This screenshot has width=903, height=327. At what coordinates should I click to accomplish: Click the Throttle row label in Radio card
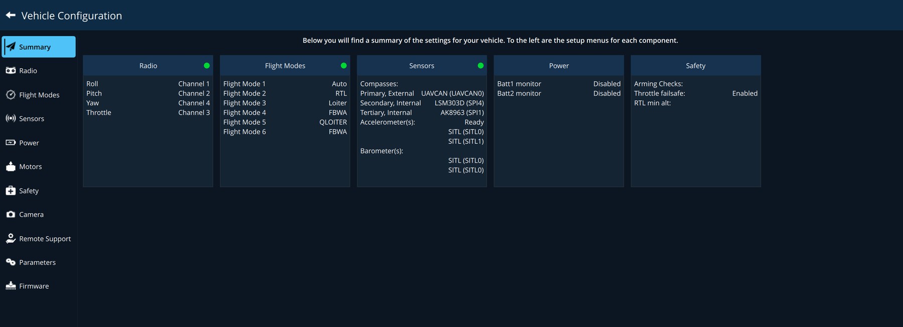click(99, 112)
